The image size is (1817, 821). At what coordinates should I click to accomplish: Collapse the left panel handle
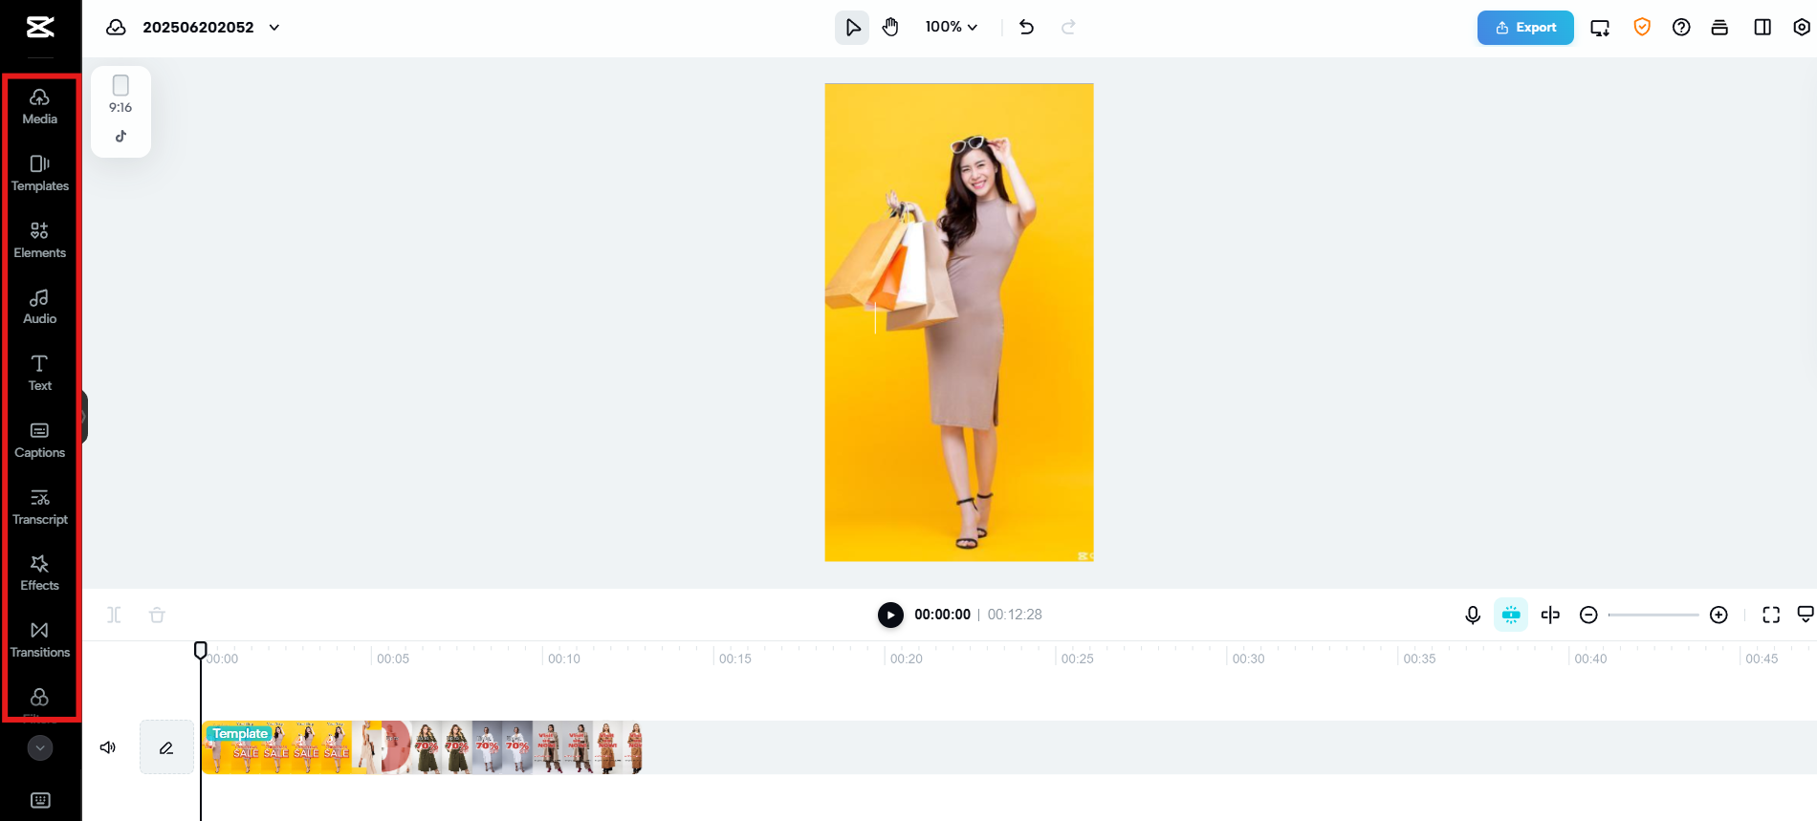[84, 417]
